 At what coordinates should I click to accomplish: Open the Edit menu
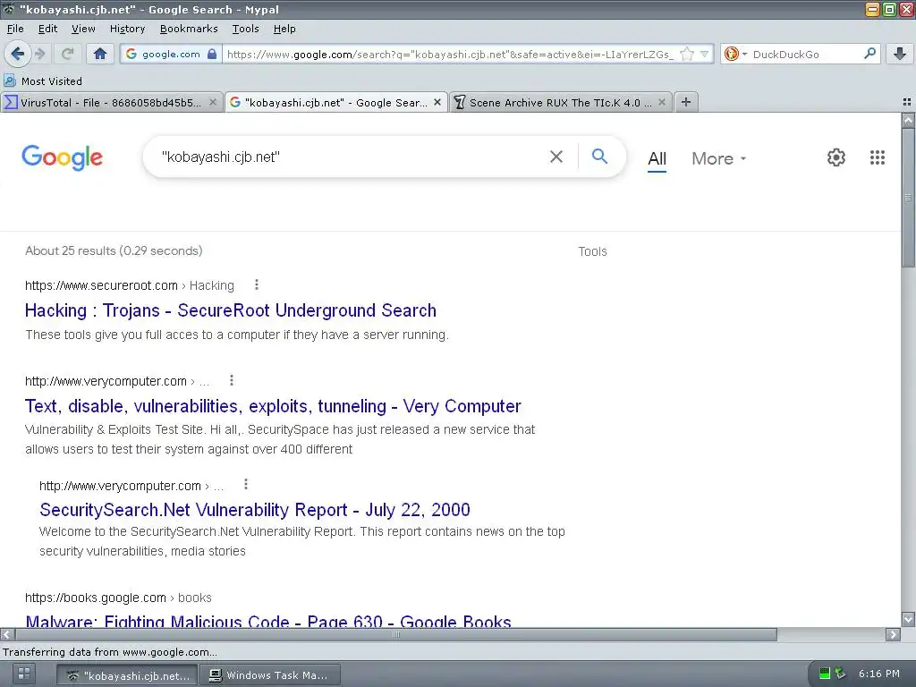[47, 29]
